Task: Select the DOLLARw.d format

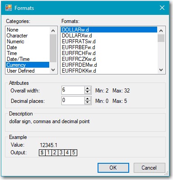Action: click(x=109, y=30)
